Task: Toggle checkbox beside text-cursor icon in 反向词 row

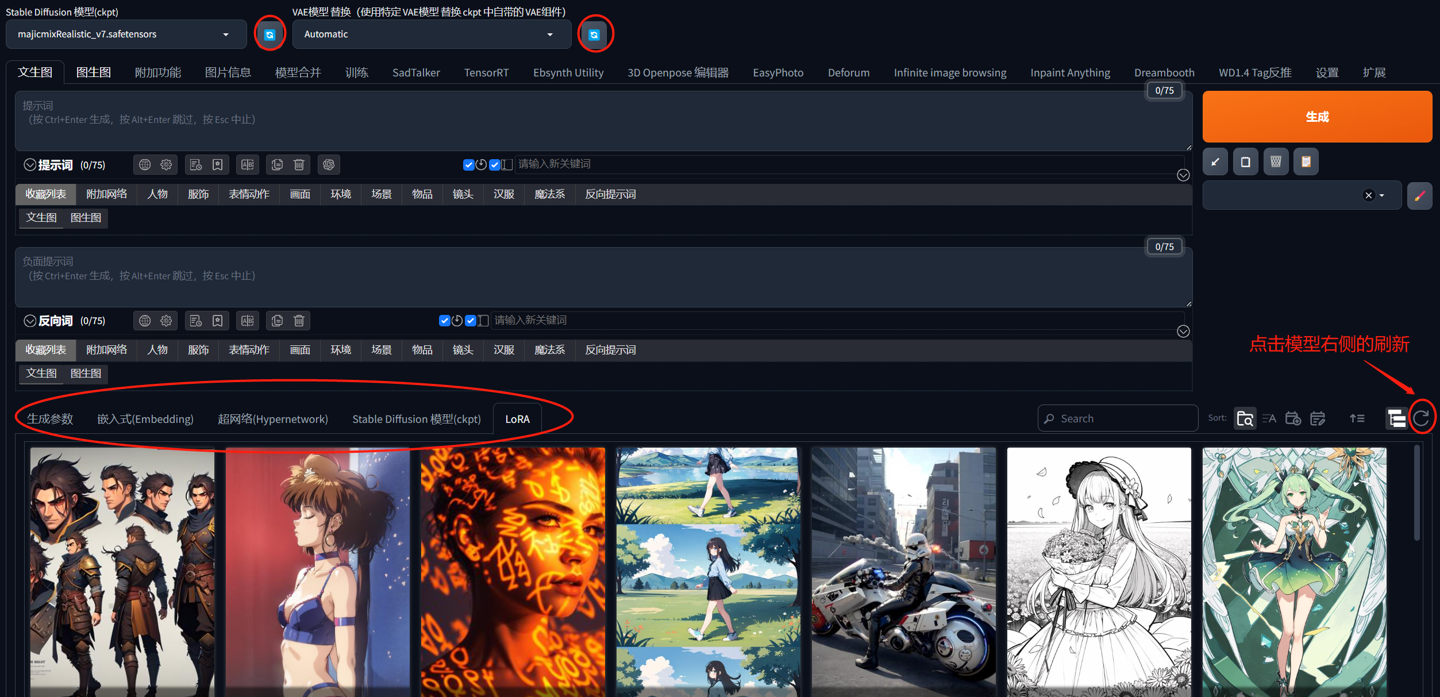Action: coord(471,321)
